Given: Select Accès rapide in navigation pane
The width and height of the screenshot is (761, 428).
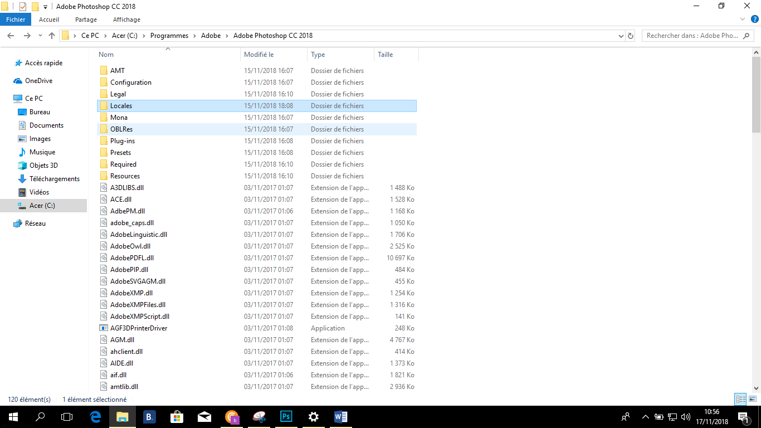Looking at the screenshot, I should click(43, 63).
